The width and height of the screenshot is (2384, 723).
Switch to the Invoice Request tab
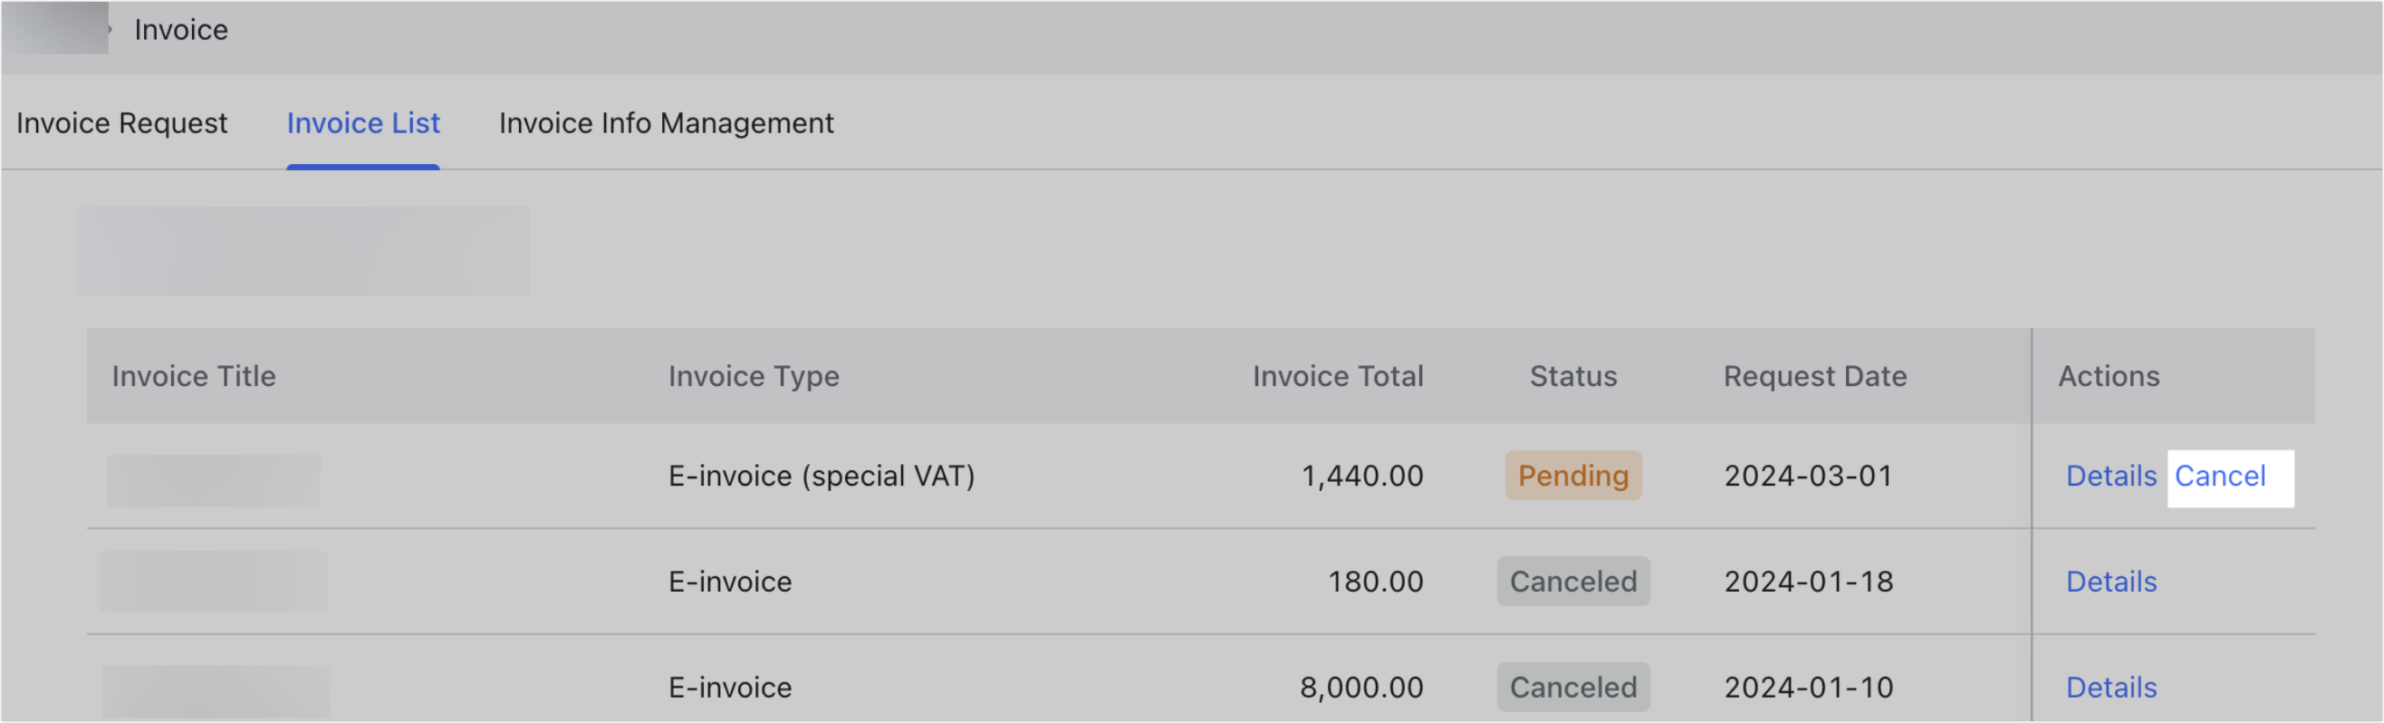tap(123, 123)
